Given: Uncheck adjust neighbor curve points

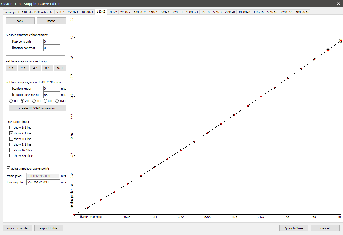Looking at the screenshot, I should click(8, 168).
